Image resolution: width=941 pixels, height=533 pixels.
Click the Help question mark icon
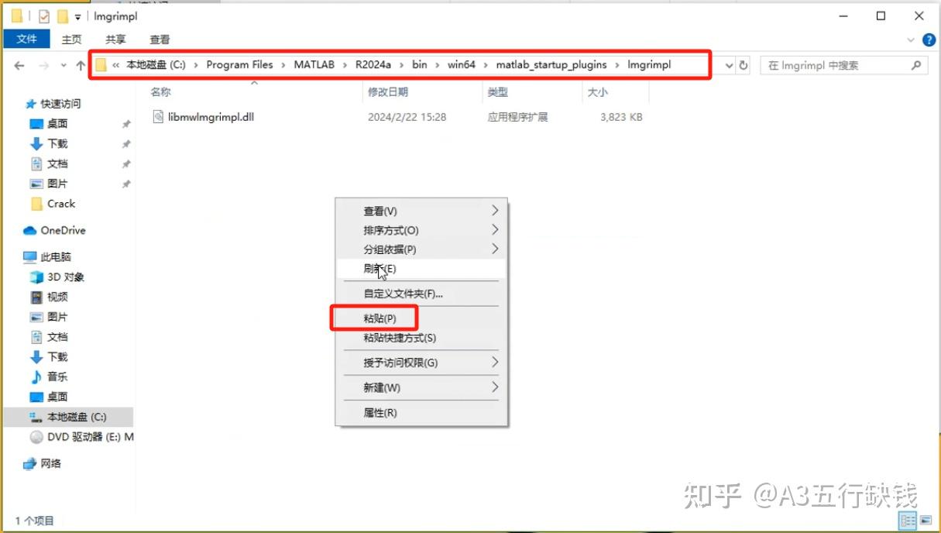tap(928, 40)
